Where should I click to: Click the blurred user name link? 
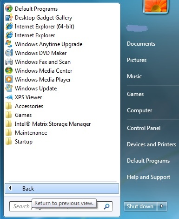pos(137,28)
